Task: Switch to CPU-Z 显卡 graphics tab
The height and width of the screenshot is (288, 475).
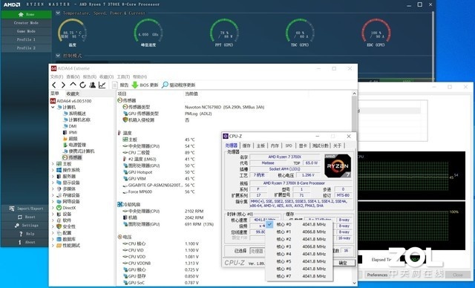Action: (303, 145)
